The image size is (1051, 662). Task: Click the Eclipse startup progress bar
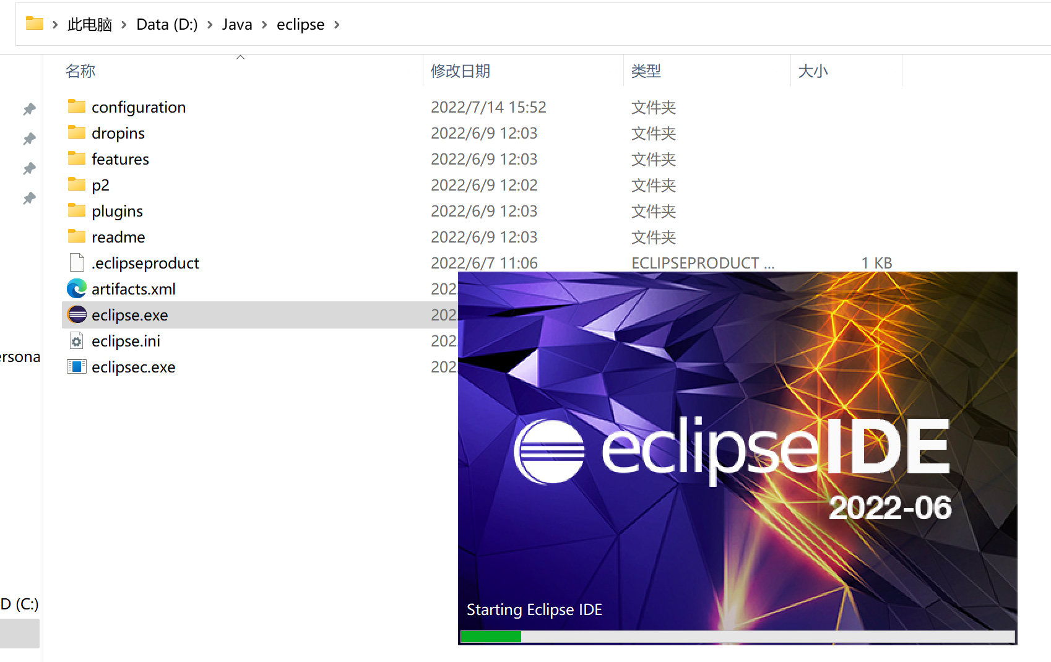738,637
